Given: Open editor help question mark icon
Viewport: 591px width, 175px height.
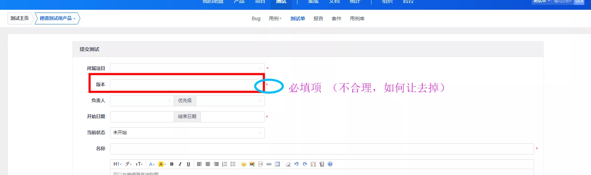Looking at the screenshot, I should (330, 164).
